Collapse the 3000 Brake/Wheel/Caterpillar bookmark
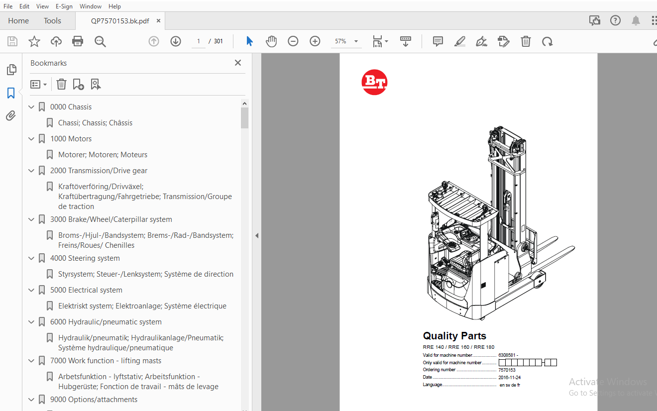 31,219
